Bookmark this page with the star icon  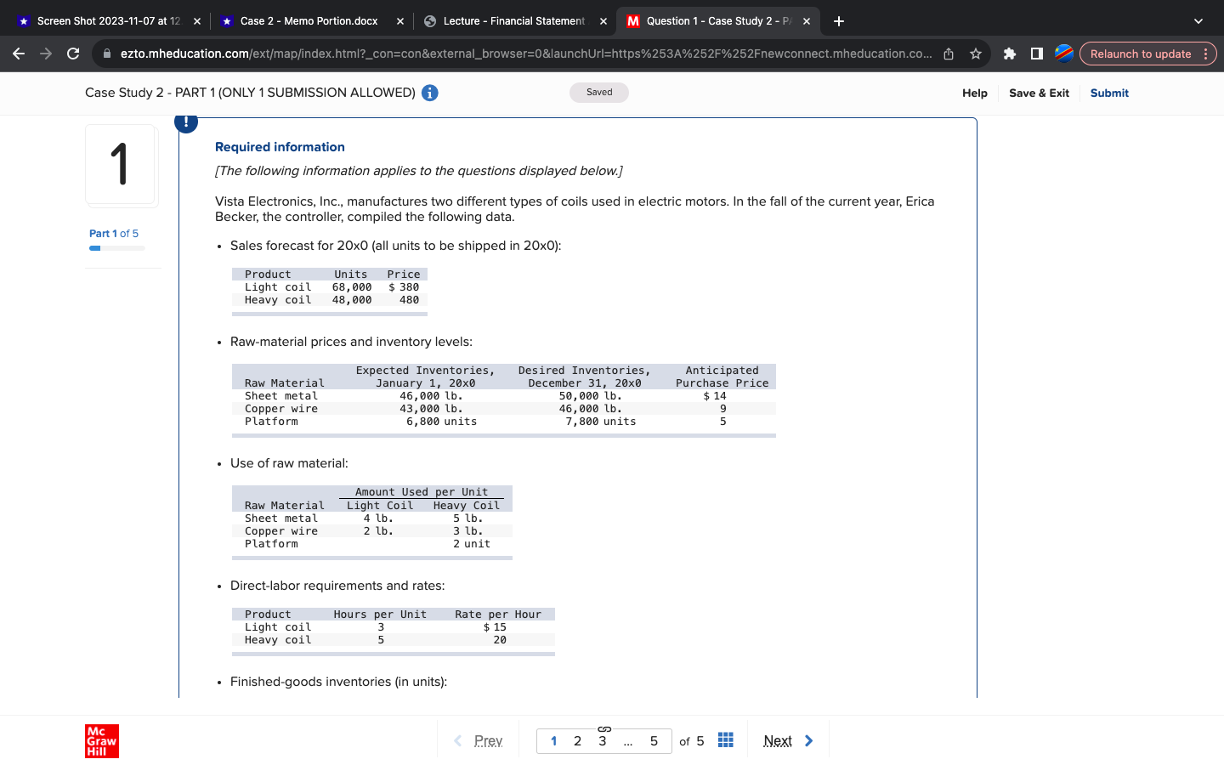click(976, 54)
